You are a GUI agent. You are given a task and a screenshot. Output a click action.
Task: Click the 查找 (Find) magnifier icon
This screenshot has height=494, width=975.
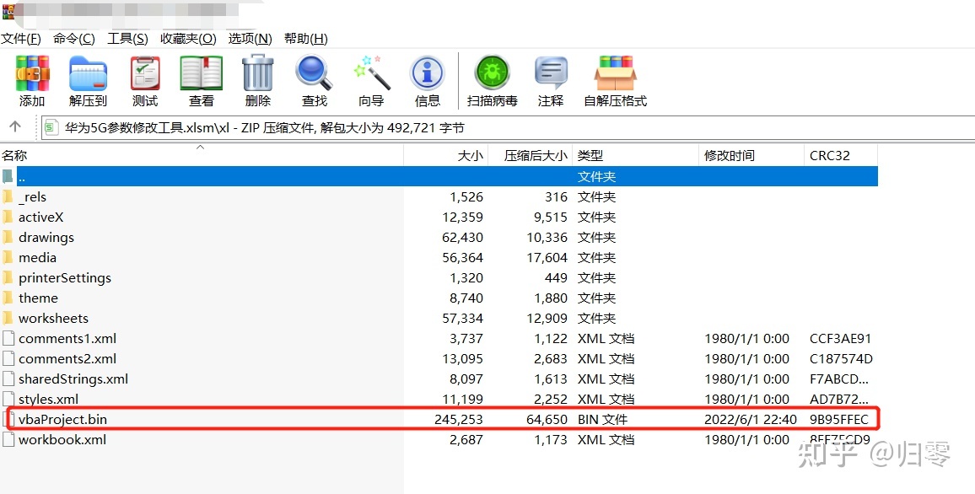click(x=314, y=73)
